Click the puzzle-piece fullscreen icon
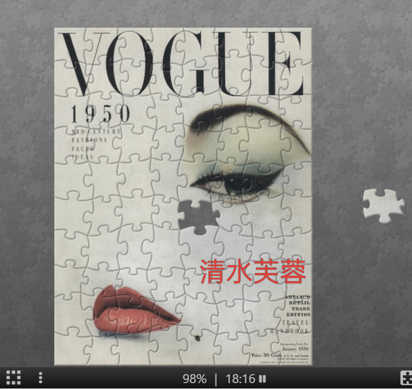This screenshot has width=412, height=389. coord(406,378)
